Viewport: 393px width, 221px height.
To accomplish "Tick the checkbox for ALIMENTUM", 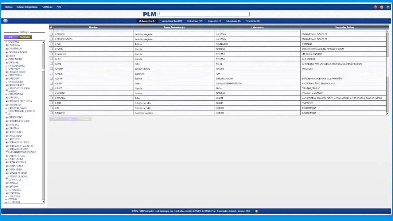I will 51,98.
